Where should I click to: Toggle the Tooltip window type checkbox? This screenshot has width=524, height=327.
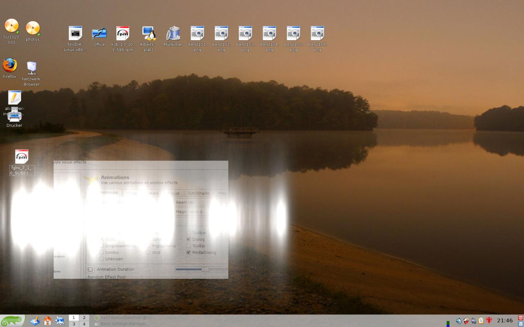point(189,246)
